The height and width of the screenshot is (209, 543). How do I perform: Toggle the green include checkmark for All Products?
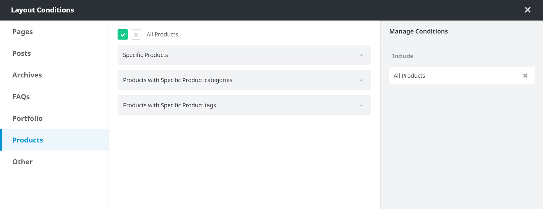(123, 34)
